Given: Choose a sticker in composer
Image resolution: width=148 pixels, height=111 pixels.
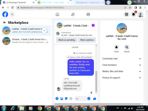Looking at the screenshot, I should coord(66,99).
